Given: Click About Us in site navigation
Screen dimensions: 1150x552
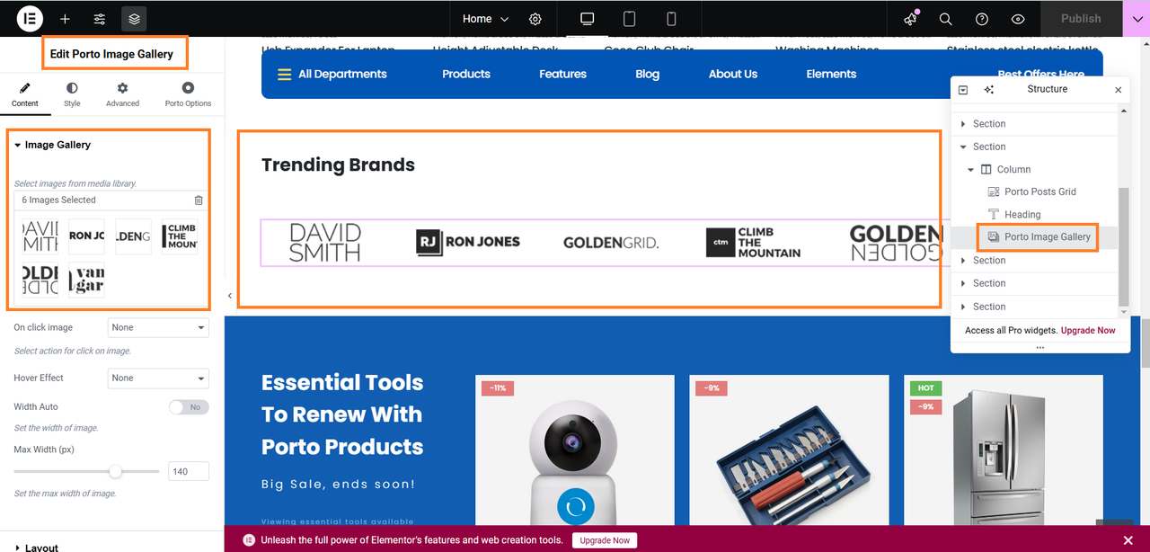Looking at the screenshot, I should tap(733, 75).
